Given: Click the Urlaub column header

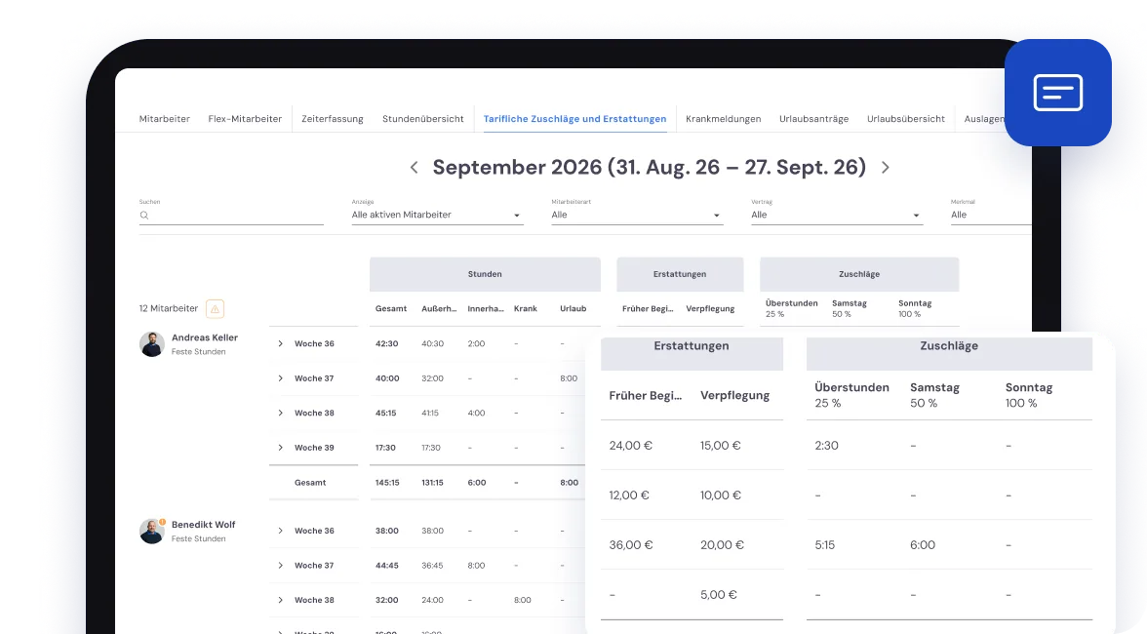Looking at the screenshot, I should [573, 308].
